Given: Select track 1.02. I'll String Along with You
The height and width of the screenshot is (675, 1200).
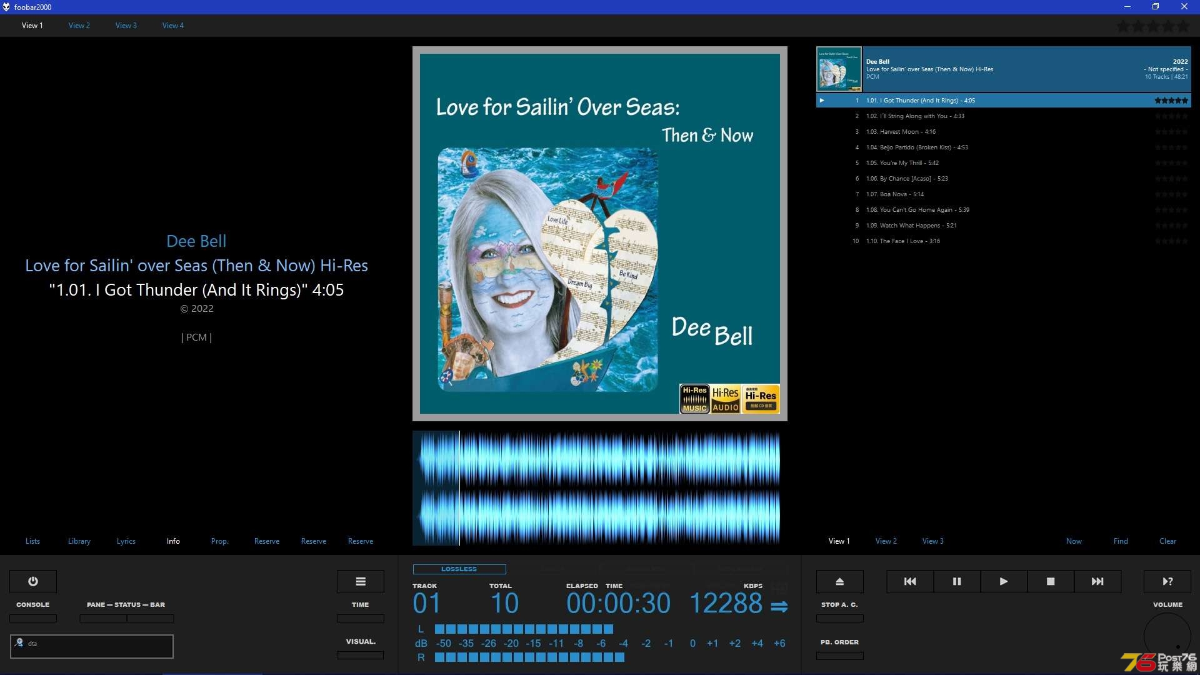Looking at the screenshot, I should coord(1004,116).
